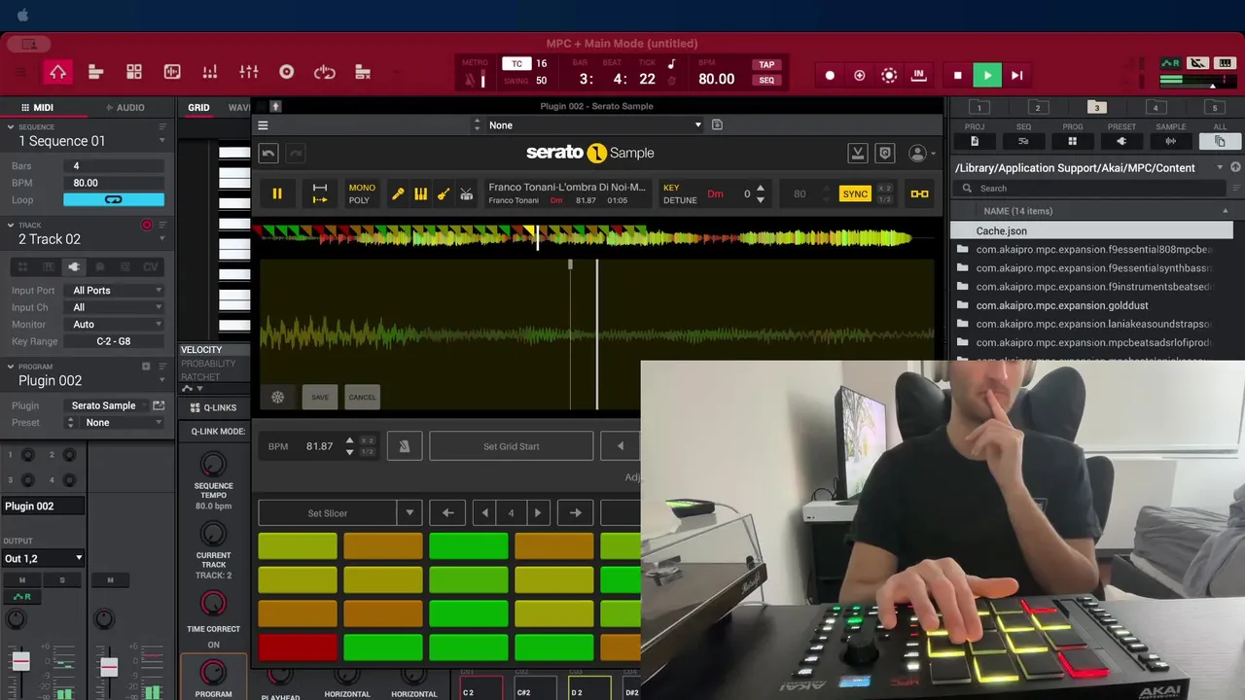Open the Q-LINKS panel tab

click(x=213, y=407)
